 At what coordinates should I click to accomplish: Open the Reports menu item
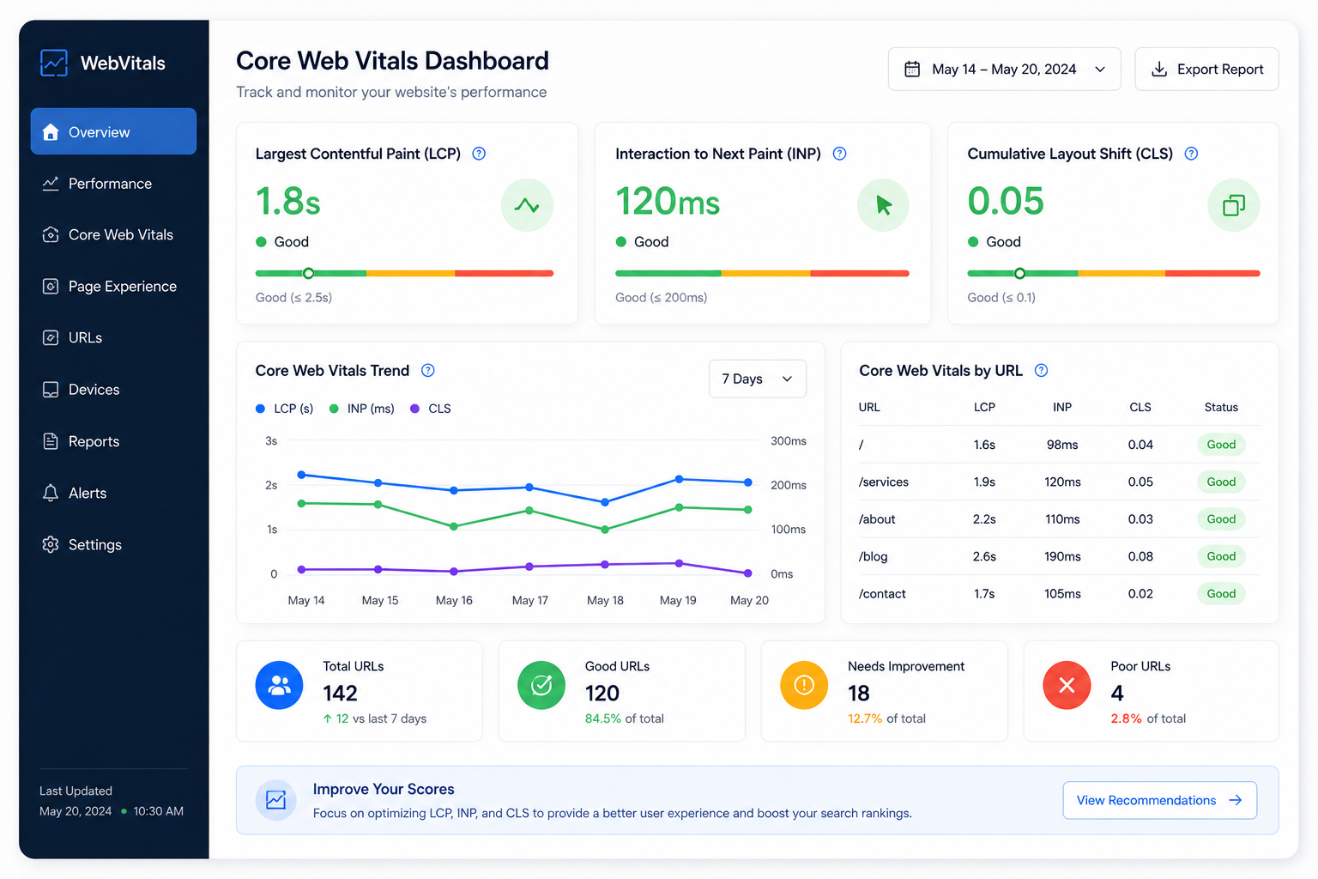point(113,441)
